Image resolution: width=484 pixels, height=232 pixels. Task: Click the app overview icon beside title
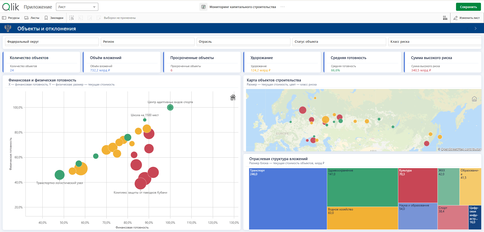[203, 7]
